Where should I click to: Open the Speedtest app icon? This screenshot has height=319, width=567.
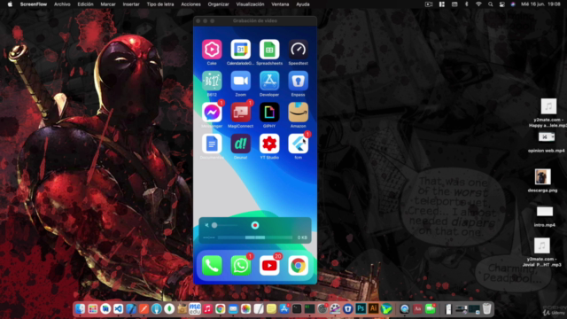tap(298, 50)
